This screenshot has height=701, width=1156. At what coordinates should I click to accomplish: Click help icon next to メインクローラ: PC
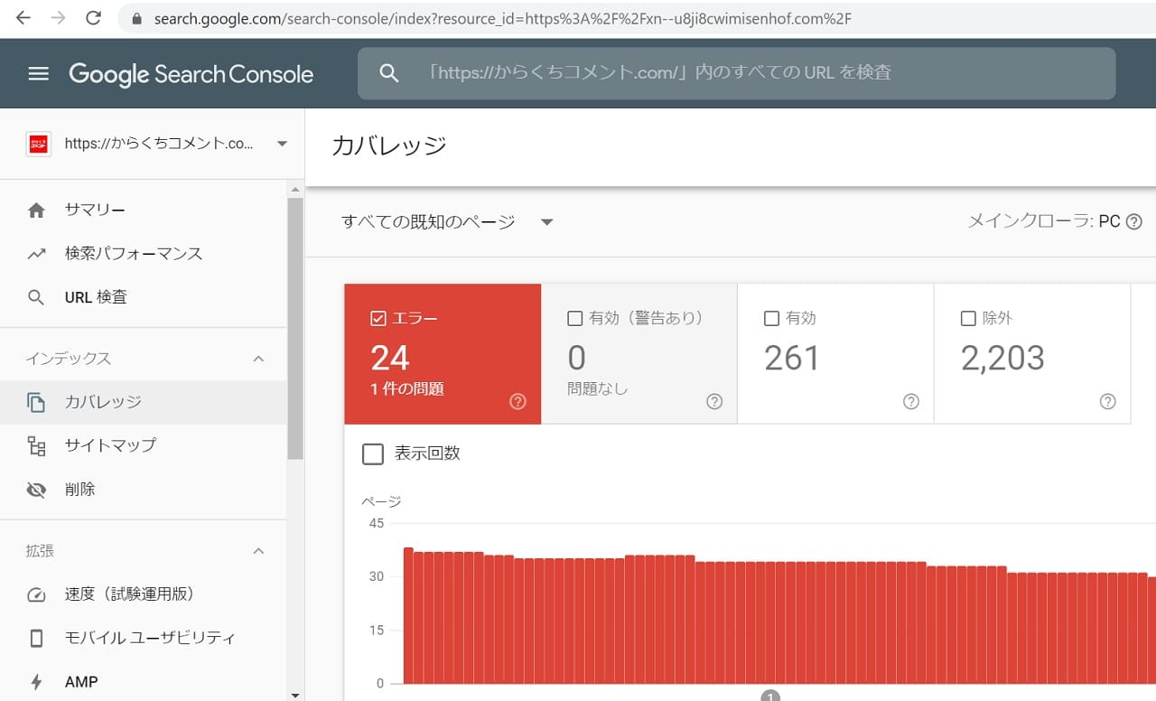[x=1134, y=222]
